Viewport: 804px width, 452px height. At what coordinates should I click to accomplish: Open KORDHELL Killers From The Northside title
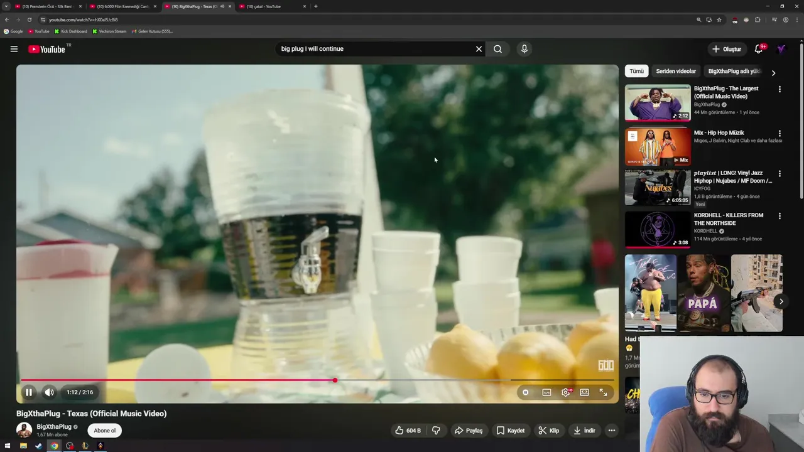pyautogui.click(x=729, y=219)
